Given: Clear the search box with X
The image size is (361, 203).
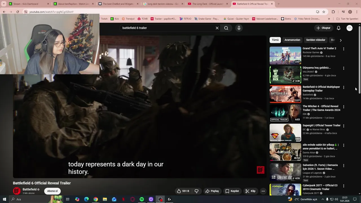Looking at the screenshot, I should [217, 28].
